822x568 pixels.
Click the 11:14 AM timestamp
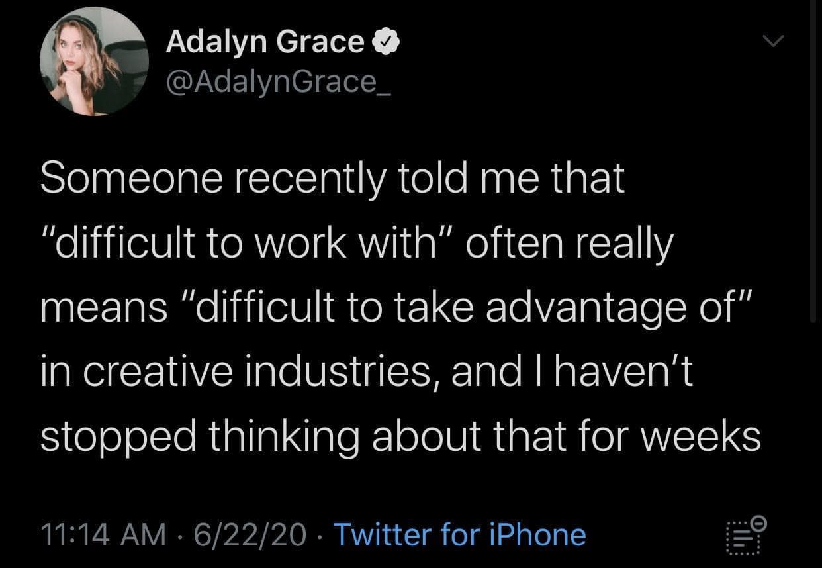(103, 535)
